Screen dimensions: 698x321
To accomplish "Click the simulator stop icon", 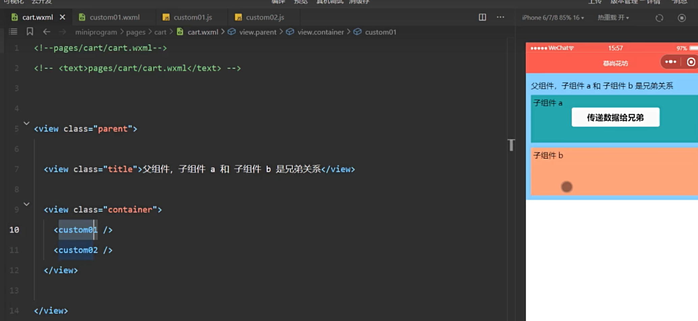I will click(x=681, y=18).
